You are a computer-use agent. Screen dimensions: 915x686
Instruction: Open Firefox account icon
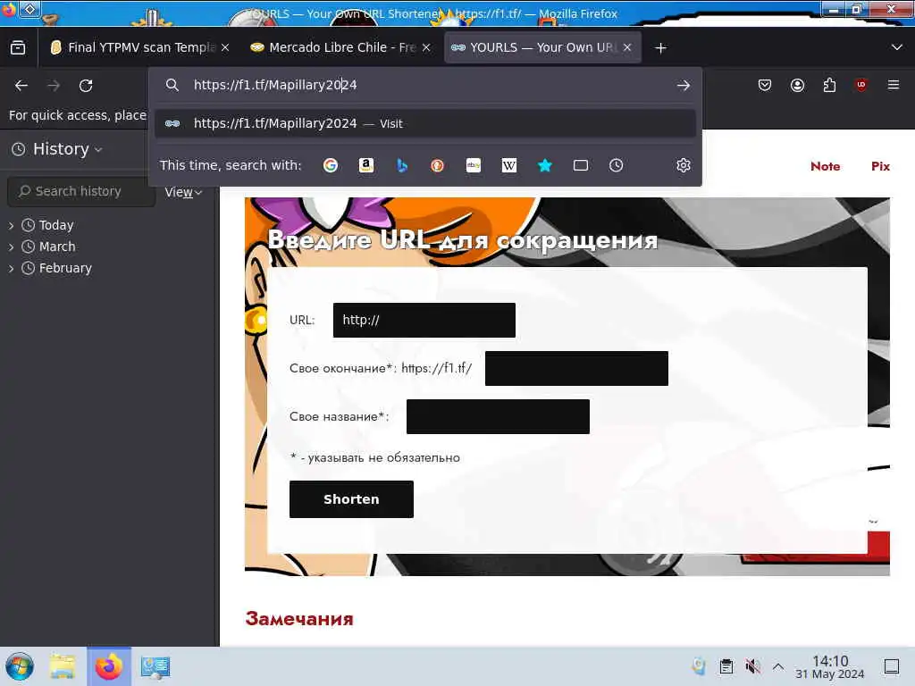[x=797, y=85]
